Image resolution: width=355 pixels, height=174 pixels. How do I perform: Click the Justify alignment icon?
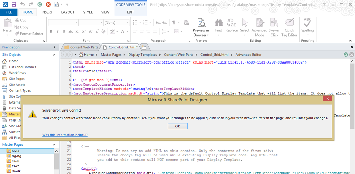coord(155,31)
